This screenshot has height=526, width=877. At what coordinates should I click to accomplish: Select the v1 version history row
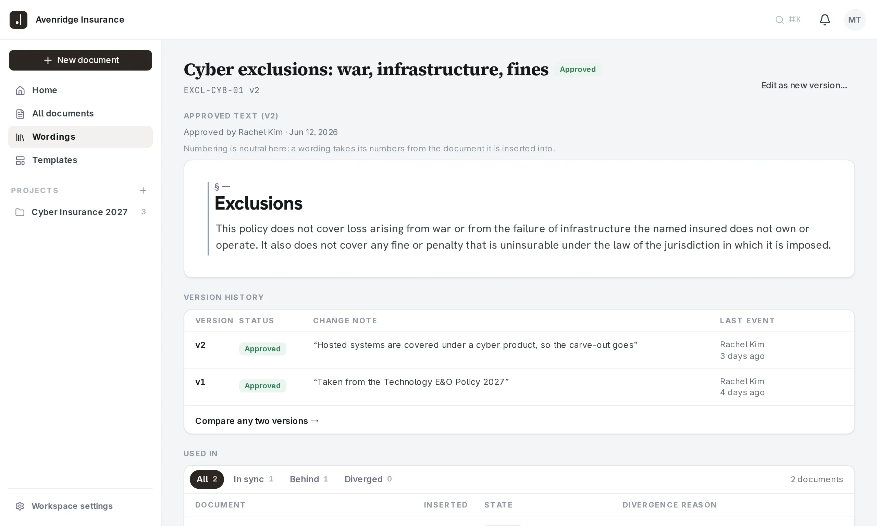519,387
